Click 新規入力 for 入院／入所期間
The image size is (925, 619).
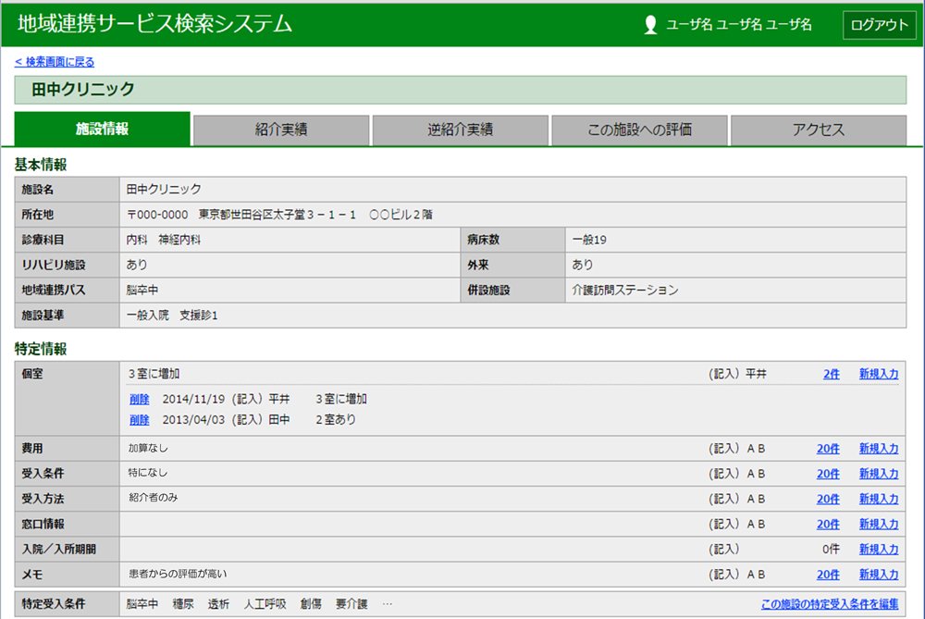(x=879, y=550)
